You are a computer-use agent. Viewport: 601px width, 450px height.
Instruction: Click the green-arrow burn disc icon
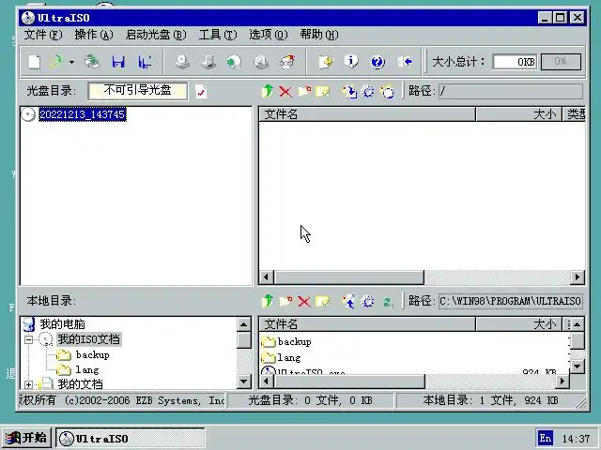(x=234, y=62)
